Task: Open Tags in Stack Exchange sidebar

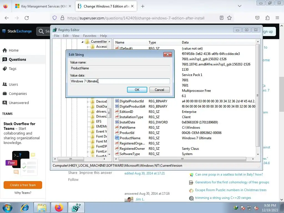Action: [x=12, y=69]
